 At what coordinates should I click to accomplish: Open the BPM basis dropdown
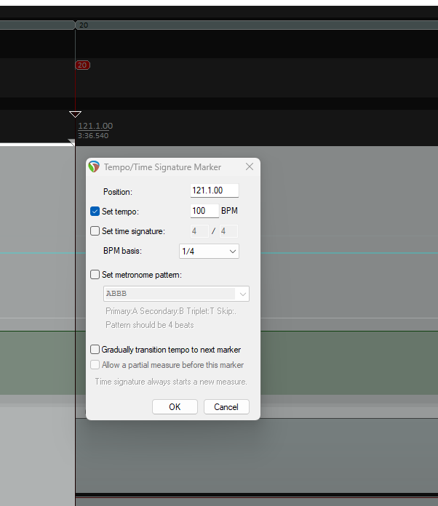(209, 251)
